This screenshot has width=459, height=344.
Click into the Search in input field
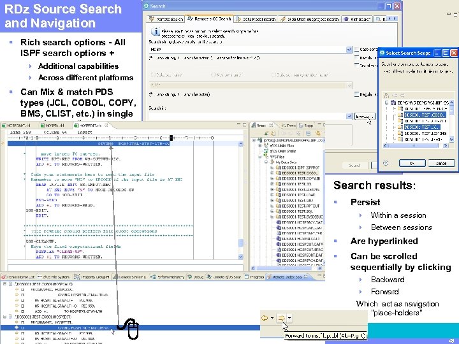tap(247, 116)
